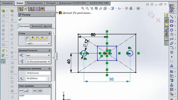Switch to the Эскиз tab
The height and width of the screenshot is (100, 178).
(20, 3)
